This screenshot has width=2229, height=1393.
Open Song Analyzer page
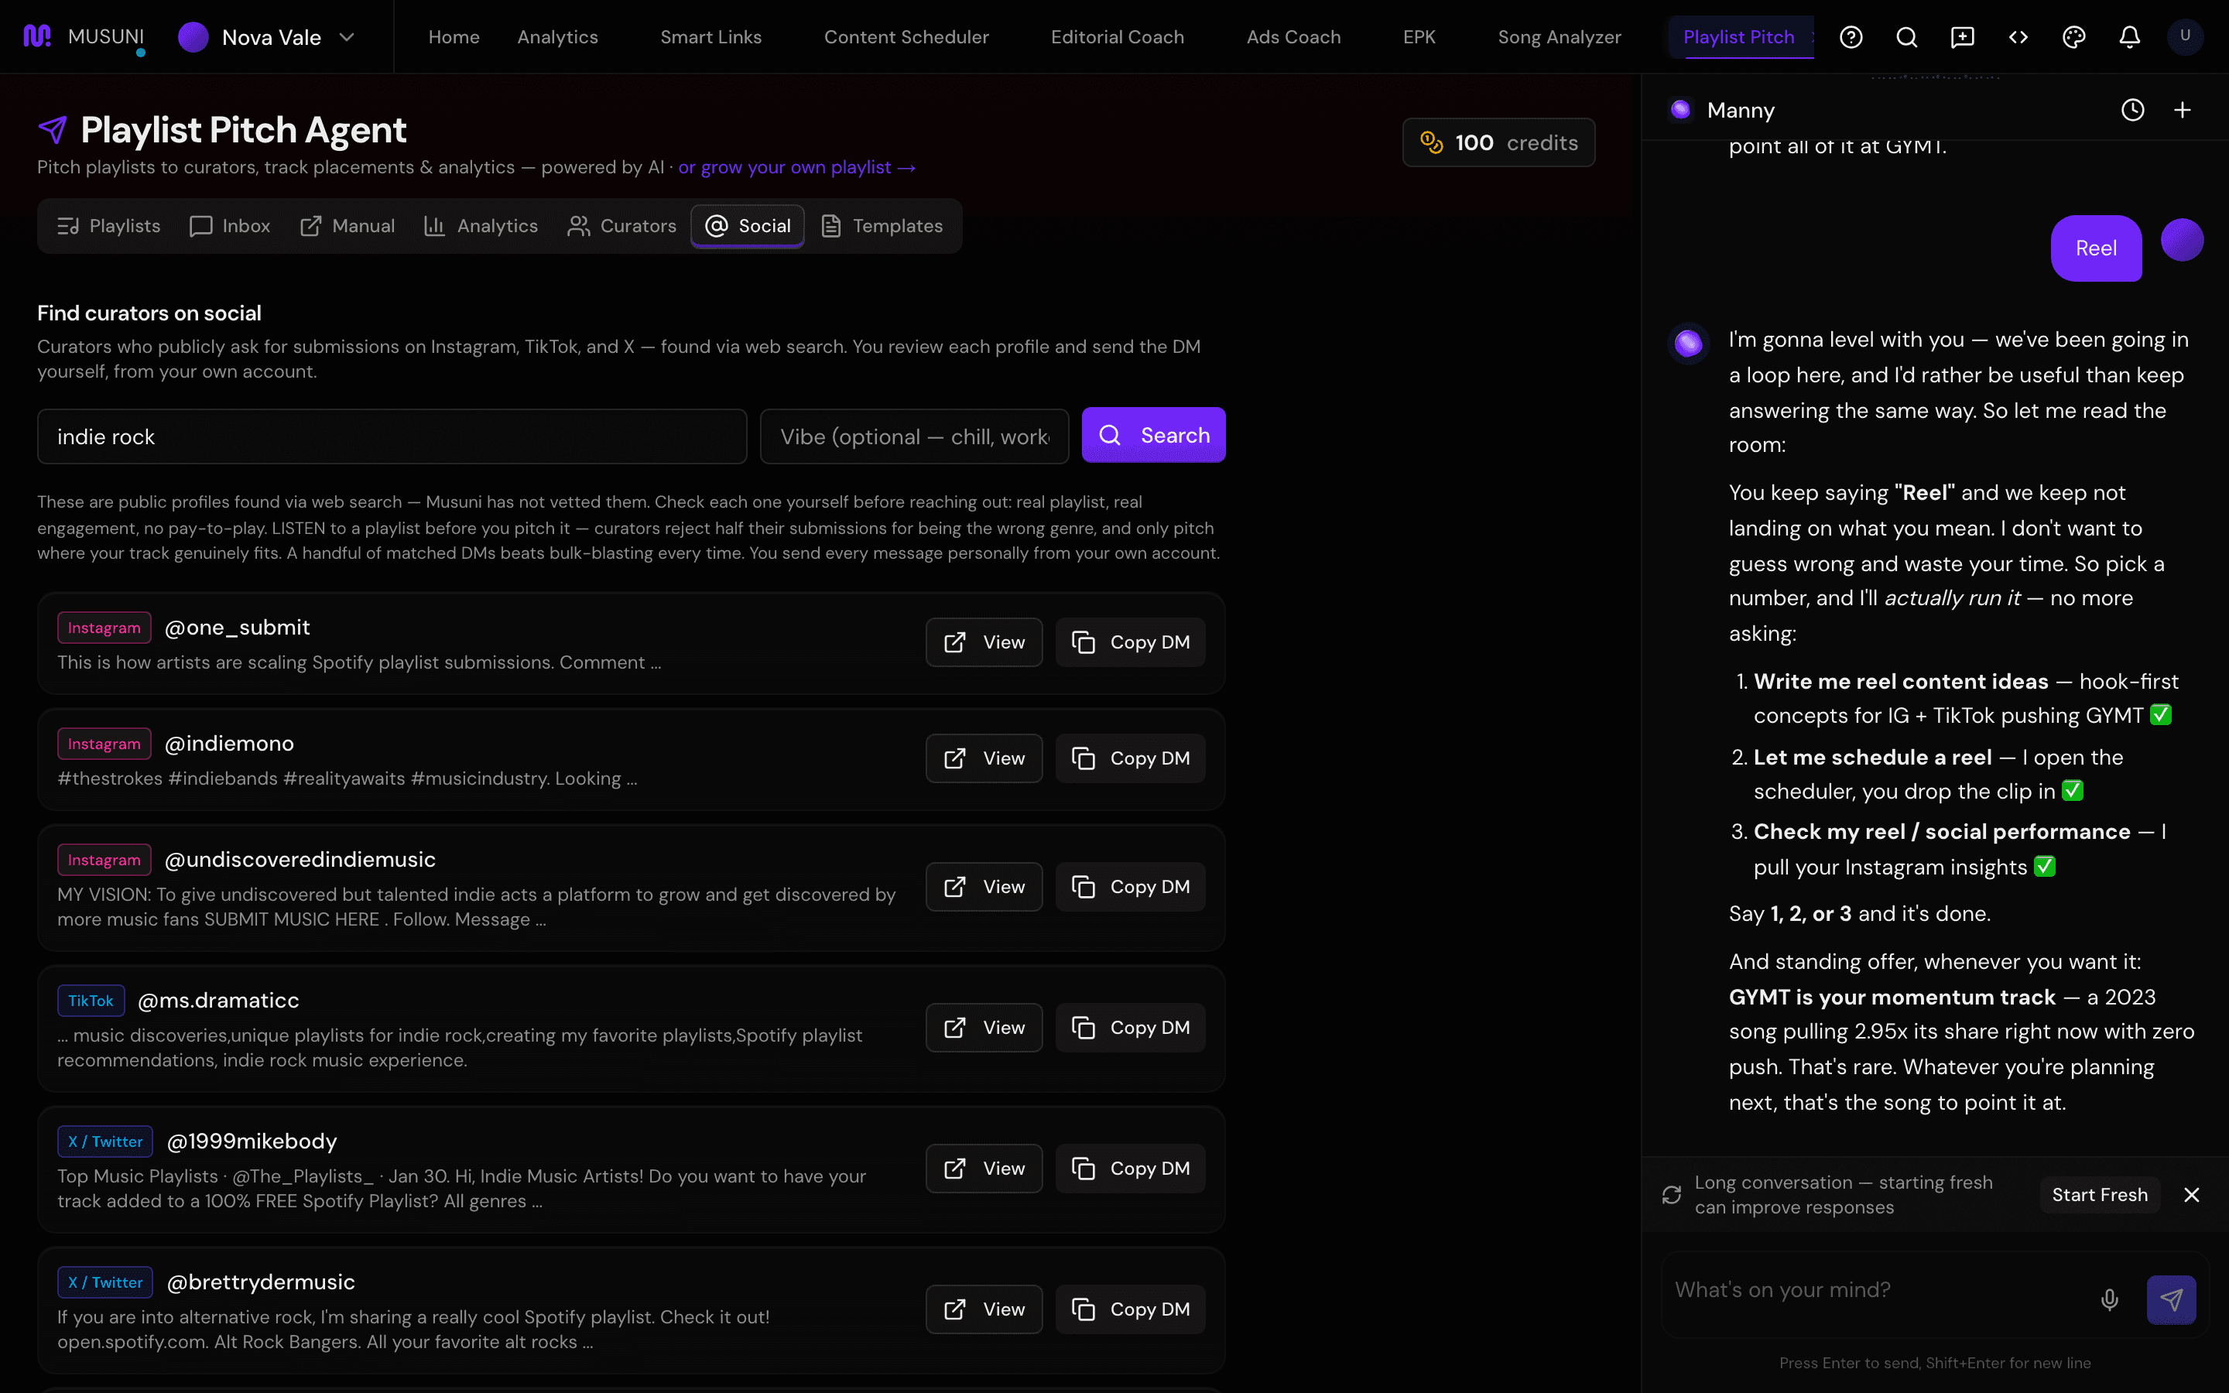pos(1560,37)
